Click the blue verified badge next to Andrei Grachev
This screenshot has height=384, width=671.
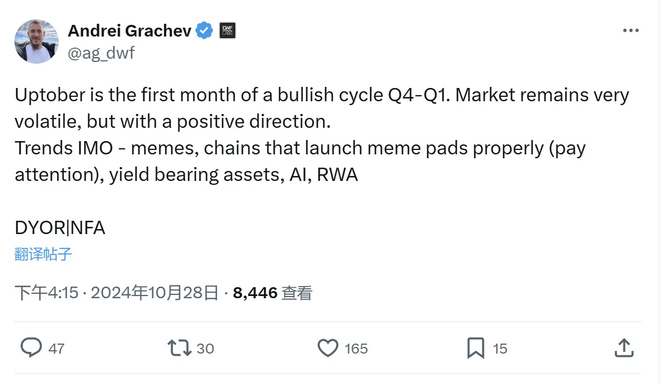[204, 30]
